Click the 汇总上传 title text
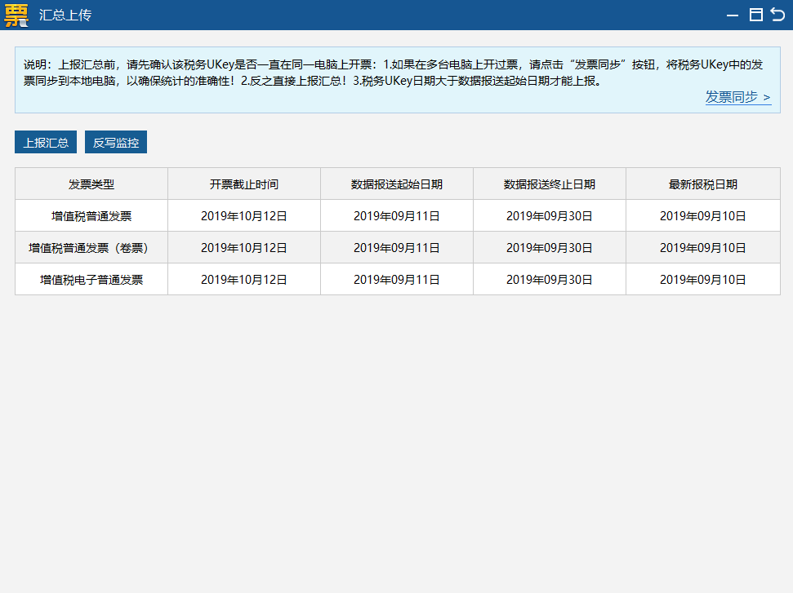Screen dimensions: 793x593 point(65,15)
